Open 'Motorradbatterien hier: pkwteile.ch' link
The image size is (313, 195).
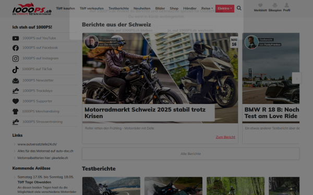(43, 158)
